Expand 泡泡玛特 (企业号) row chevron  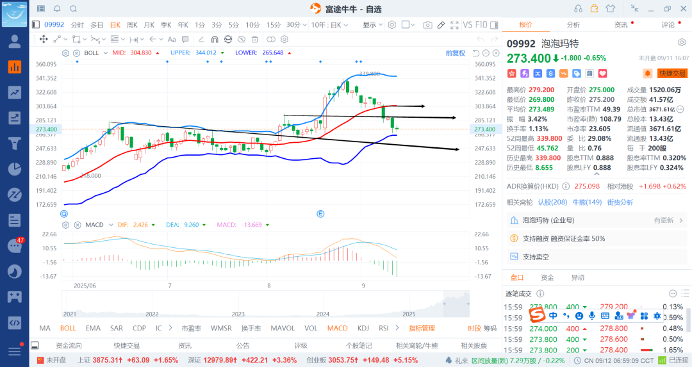[681, 220]
